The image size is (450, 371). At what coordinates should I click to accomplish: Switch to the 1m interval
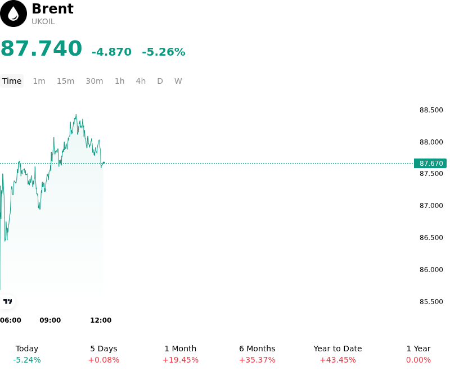(39, 81)
